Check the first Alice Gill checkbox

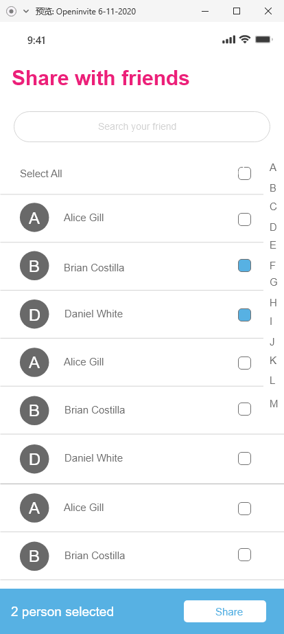pos(244,220)
